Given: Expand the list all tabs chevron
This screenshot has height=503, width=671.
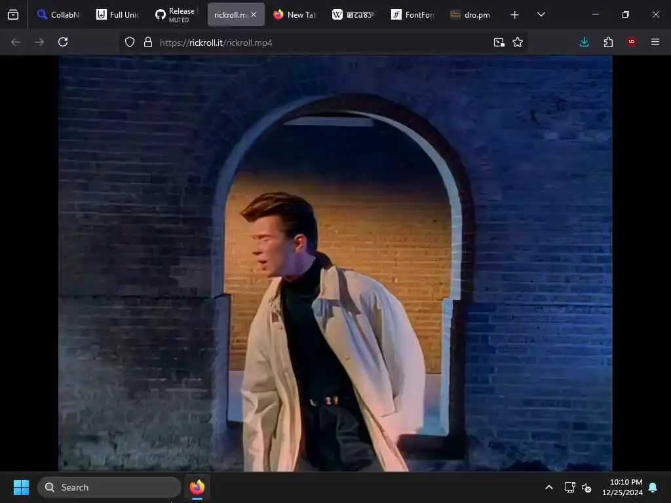Looking at the screenshot, I should click(x=541, y=15).
